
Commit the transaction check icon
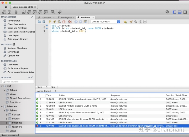(76, 22)
